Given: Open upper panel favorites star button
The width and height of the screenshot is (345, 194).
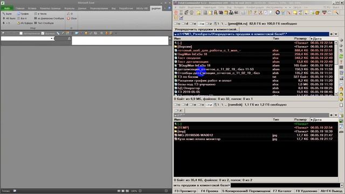Looking at the screenshot, I should [332, 34].
